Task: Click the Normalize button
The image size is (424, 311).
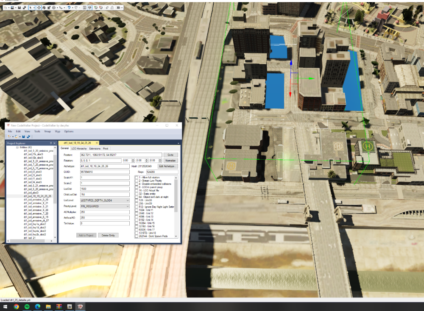Action: click(x=170, y=161)
